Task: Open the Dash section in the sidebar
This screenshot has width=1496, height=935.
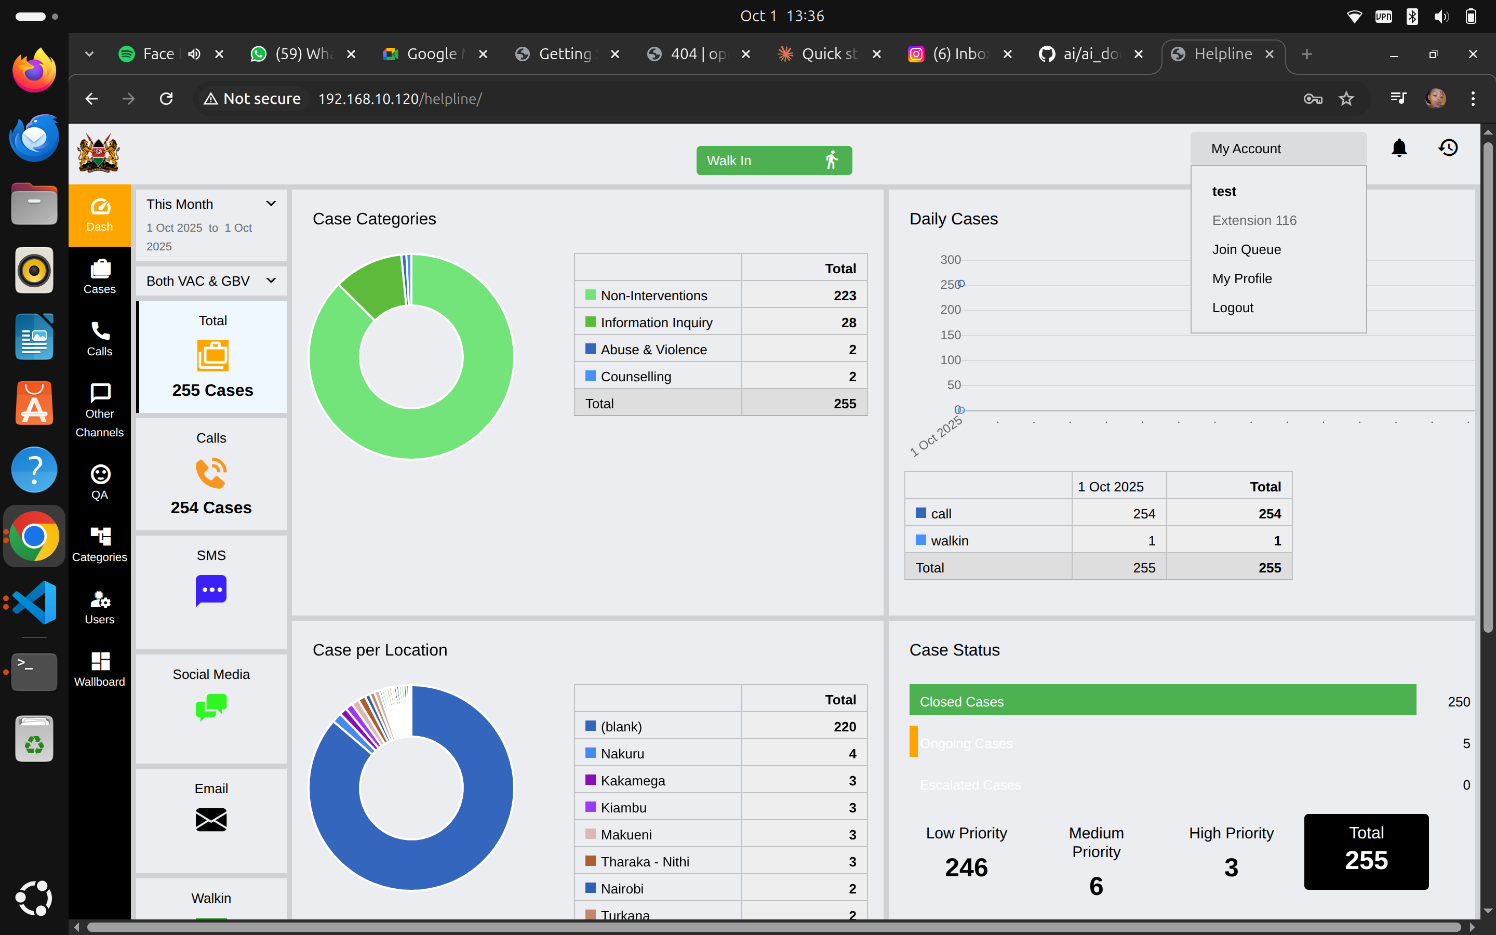Action: pos(99,215)
